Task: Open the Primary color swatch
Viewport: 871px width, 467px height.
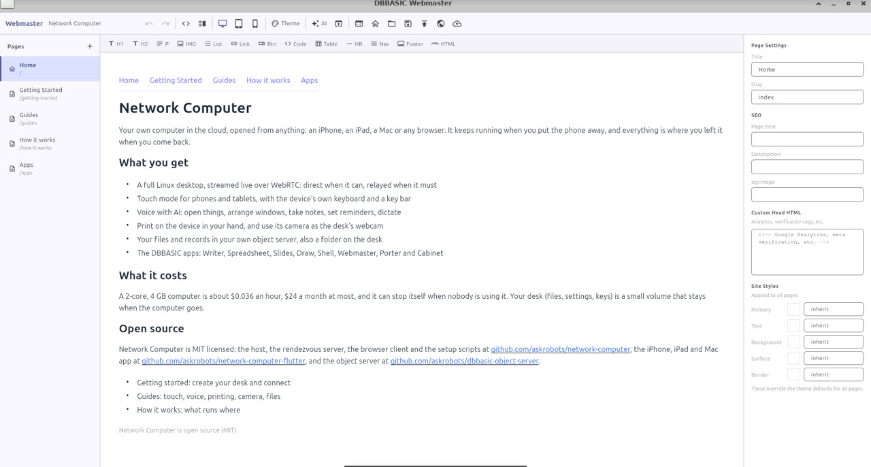Action: [x=793, y=309]
